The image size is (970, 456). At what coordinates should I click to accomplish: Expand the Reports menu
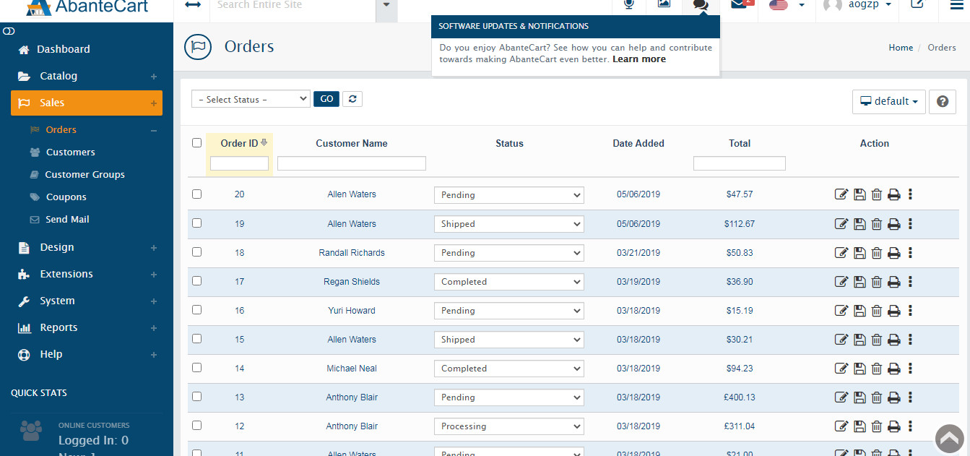pos(87,327)
